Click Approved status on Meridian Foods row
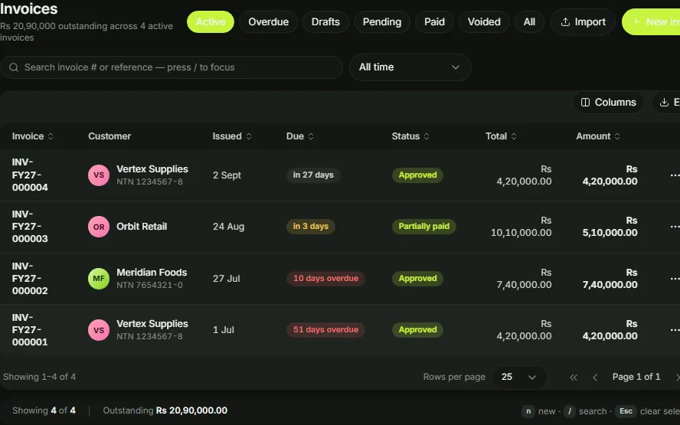Viewport: 680px width, 425px height. pyautogui.click(x=417, y=279)
